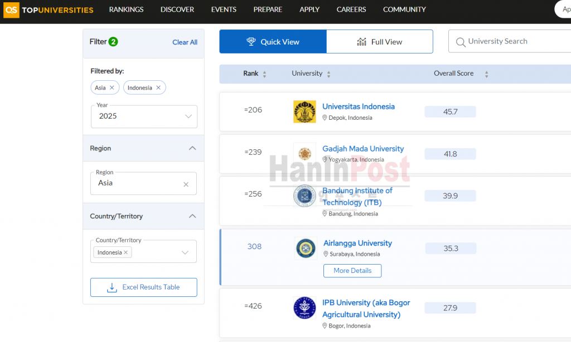
Task: Click the Universitas Indonesia logo
Action: click(304, 112)
